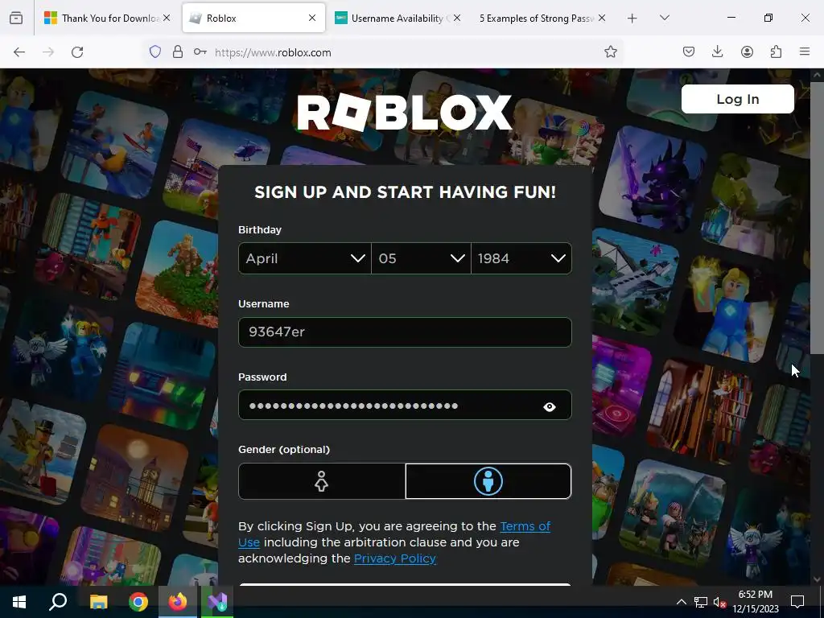Open the Windows Start menu

tap(19, 601)
